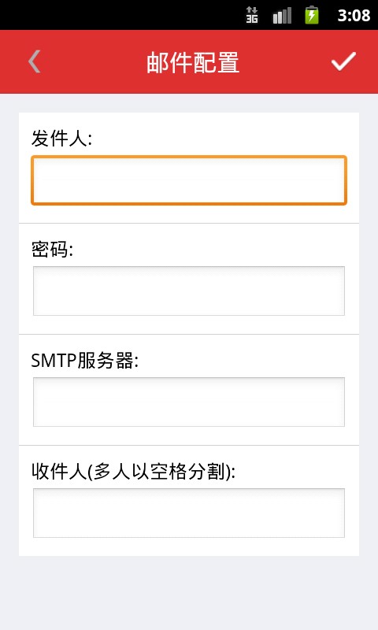This screenshot has height=630, width=378.
Task: Go back using the left chevron arrow
Action: tap(34, 61)
